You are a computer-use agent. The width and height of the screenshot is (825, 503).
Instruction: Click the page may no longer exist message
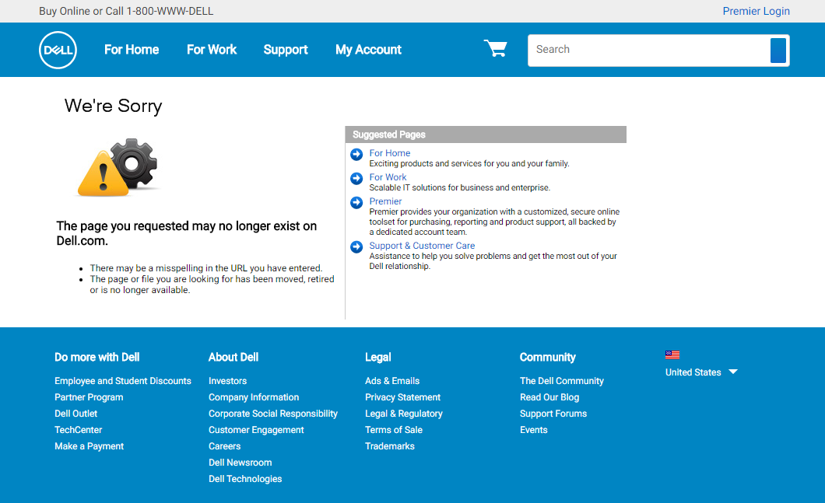pyautogui.click(x=187, y=233)
